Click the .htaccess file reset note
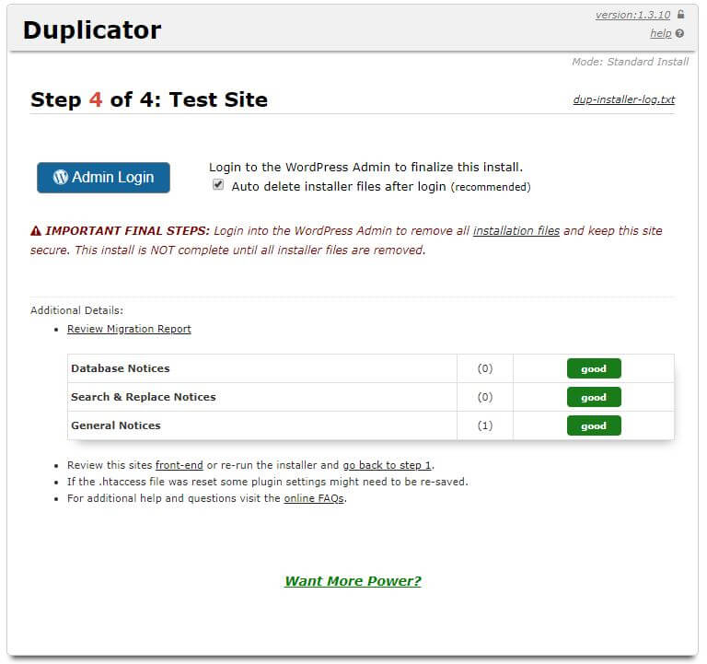This screenshot has width=707, height=664. 267,482
